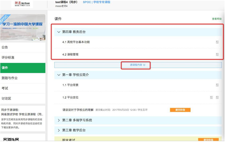Open the 讨论区 sidebar menu

(23, 98)
